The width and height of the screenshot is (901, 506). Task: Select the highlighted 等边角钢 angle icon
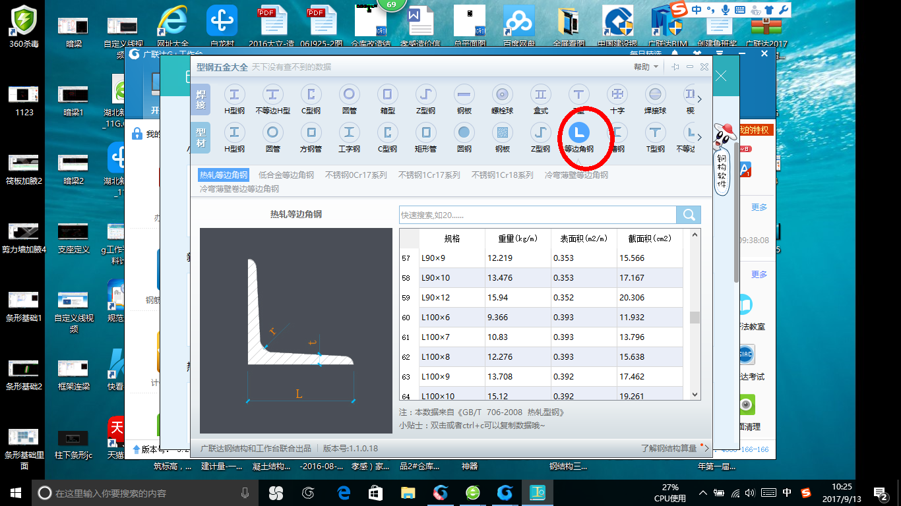578,132
